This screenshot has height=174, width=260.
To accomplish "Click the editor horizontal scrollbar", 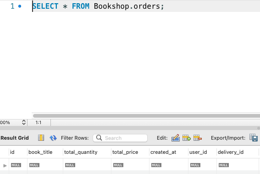I will (146, 116).
